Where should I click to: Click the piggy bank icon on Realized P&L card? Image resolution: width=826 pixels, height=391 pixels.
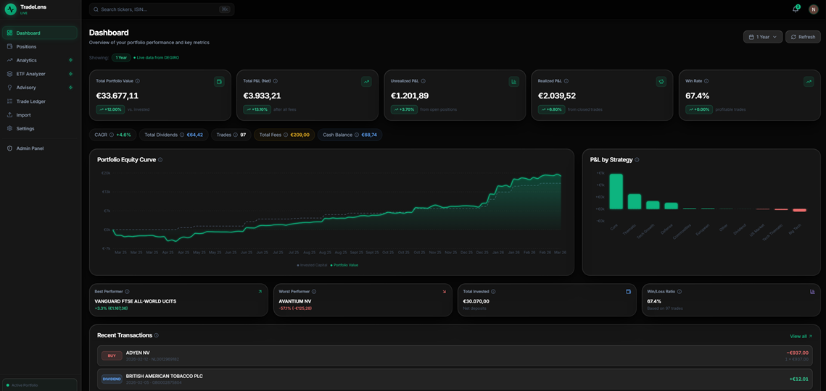[x=661, y=82]
